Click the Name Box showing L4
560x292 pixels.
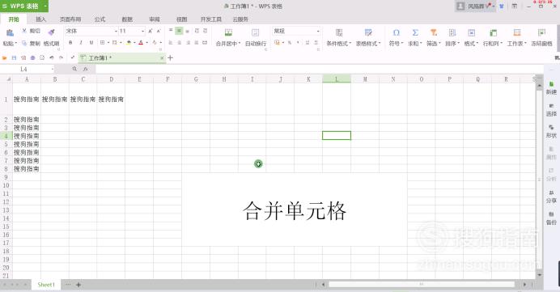pyautogui.click(x=28, y=69)
